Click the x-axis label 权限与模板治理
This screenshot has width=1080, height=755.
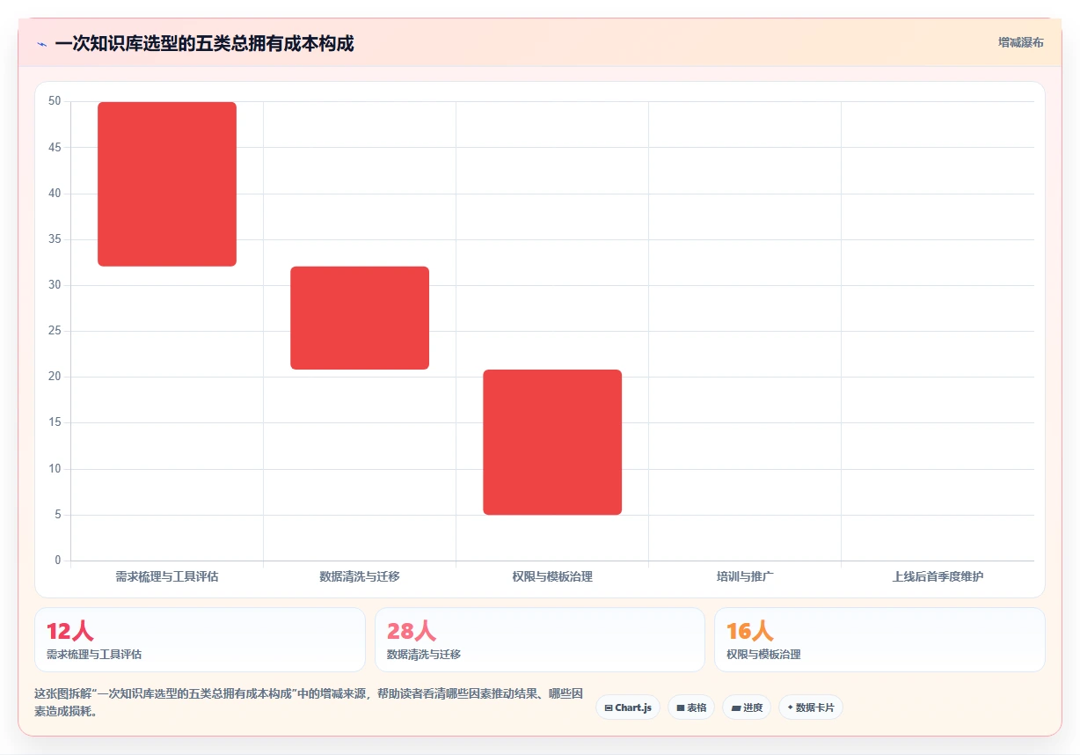[x=552, y=577]
